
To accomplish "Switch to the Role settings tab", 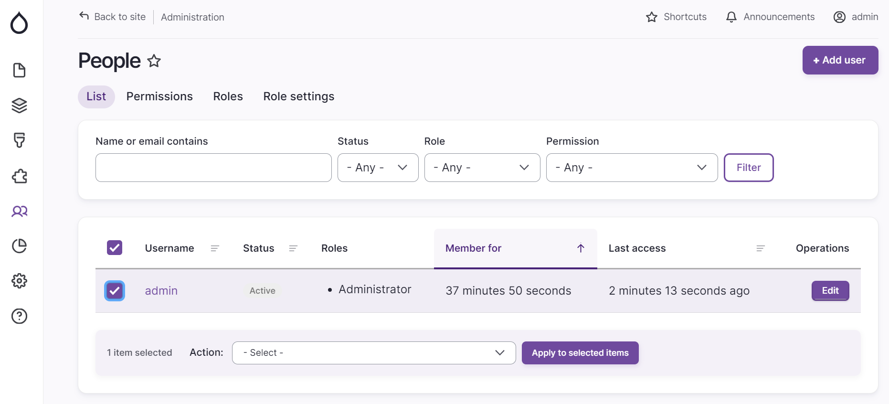I will pos(298,96).
